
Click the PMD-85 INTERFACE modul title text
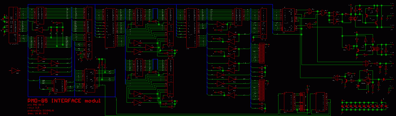64,101
